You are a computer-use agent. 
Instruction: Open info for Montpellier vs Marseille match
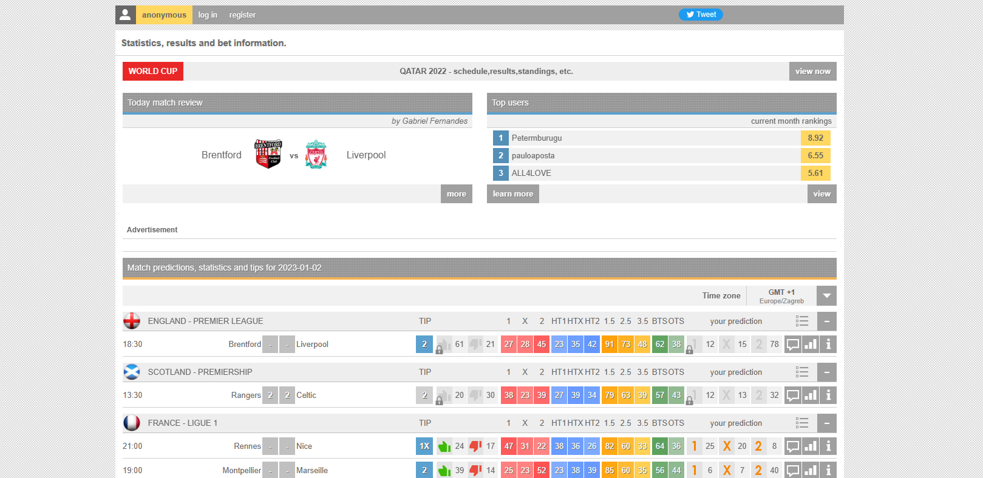pos(828,470)
